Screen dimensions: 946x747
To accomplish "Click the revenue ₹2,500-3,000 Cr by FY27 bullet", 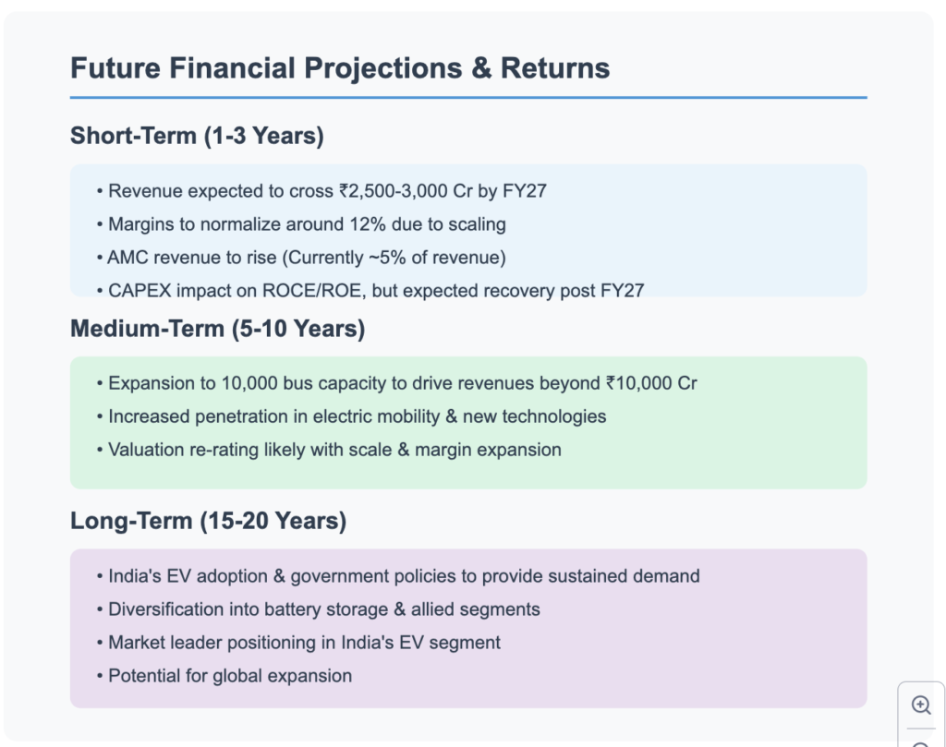I will pos(321,191).
